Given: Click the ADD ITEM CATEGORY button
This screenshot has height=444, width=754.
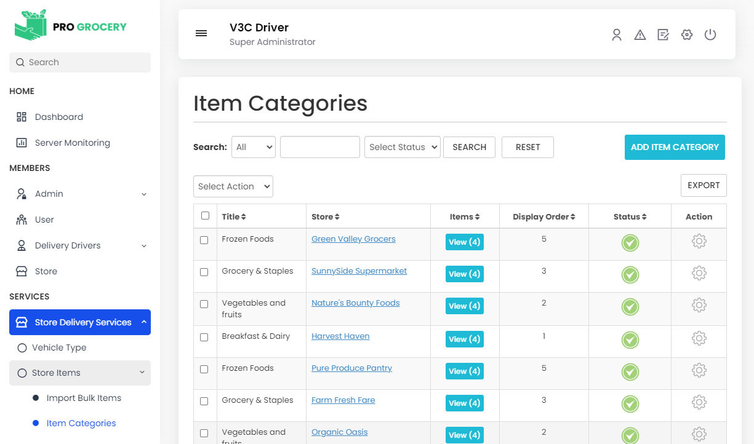Looking at the screenshot, I should 675,147.
